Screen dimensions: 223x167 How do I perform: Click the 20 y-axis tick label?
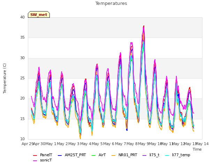tap(22, 98)
